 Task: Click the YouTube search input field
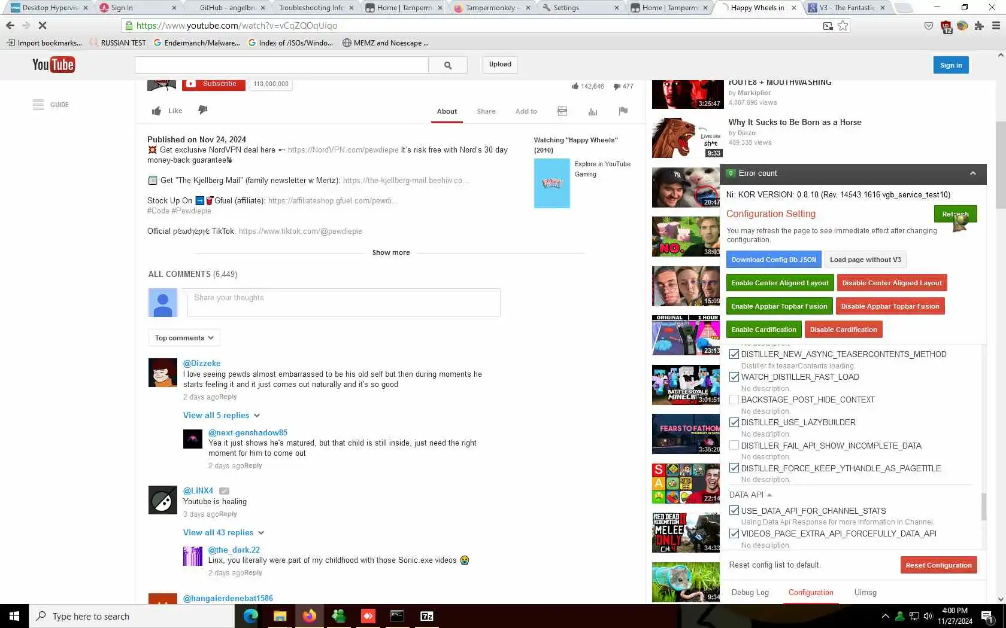point(281,65)
